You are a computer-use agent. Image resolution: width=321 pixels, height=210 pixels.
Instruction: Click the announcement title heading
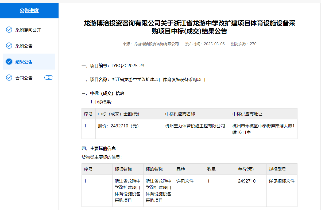click(189, 27)
